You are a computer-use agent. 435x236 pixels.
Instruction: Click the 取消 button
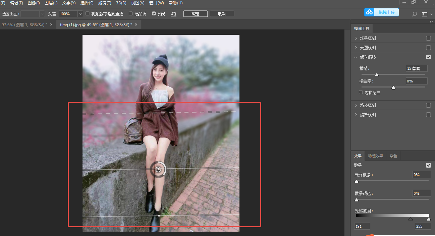tap(222, 14)
